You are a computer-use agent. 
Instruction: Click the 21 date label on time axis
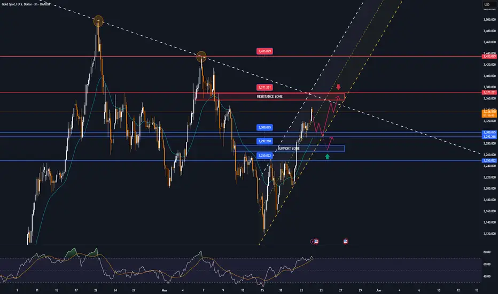(301, 290)
